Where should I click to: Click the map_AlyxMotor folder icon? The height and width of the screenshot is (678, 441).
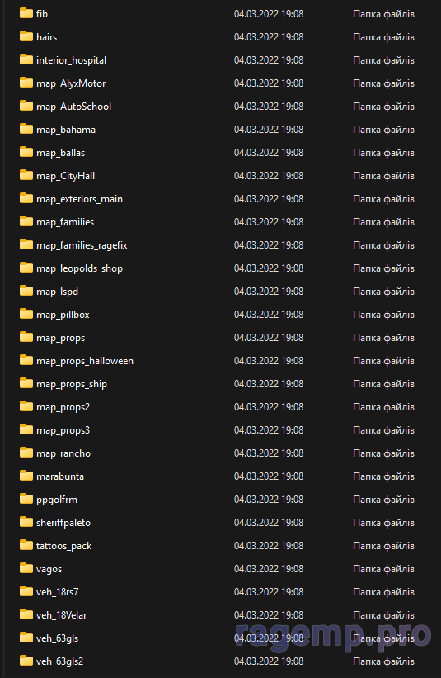(26, 83)
